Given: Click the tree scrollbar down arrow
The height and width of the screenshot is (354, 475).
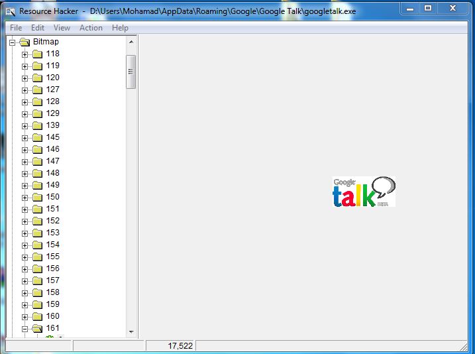Looking at the screenshot, I should [131, 332].
